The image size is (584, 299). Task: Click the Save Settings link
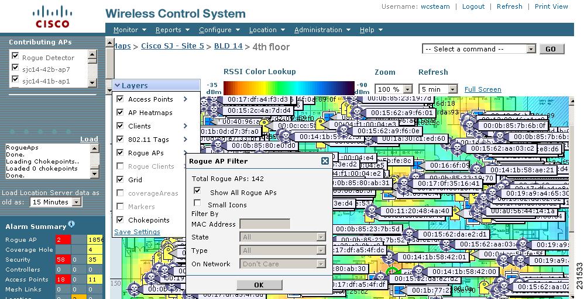(137, 232)
